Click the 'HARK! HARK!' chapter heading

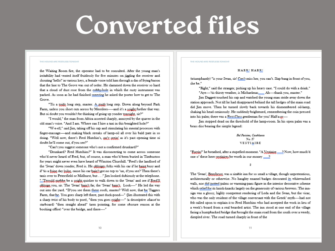click(250, 70)
